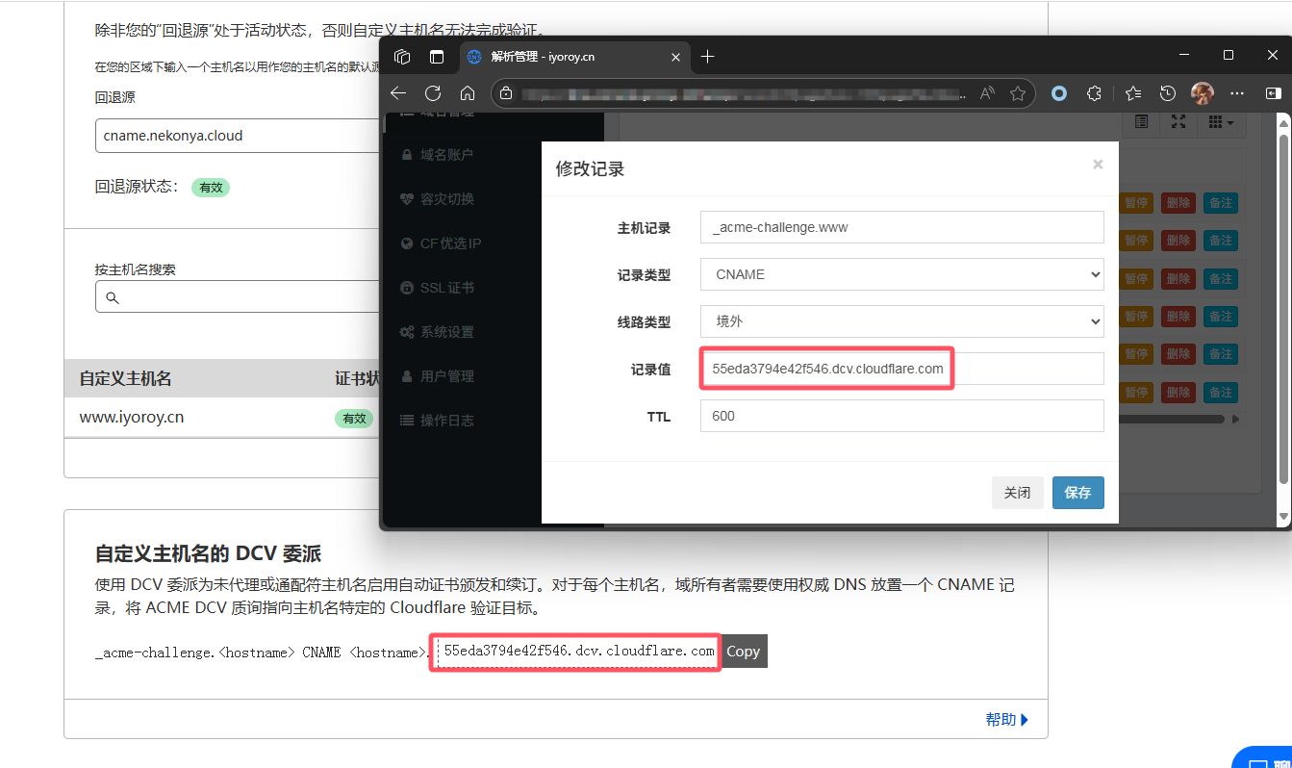
Task: Click the 自定义主机名 column header
Action: point(125,378)
